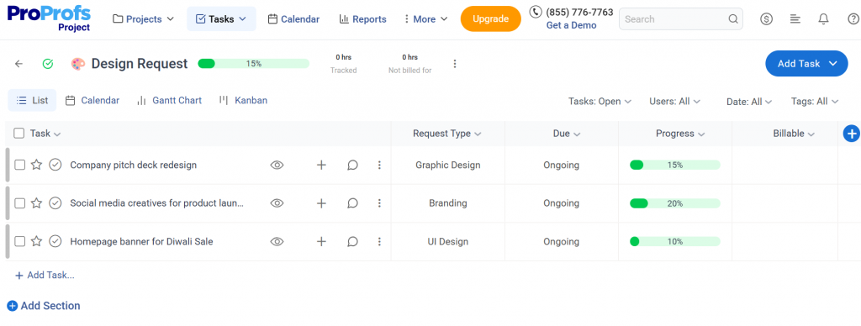Adjust the 20% progress bar for Social media creatives
Screen dimensions: 861x326
point(675,203)
